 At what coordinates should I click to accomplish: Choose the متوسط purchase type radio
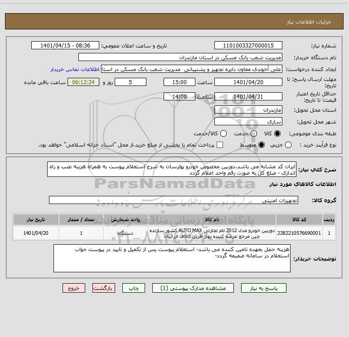[x=262, y=145]
